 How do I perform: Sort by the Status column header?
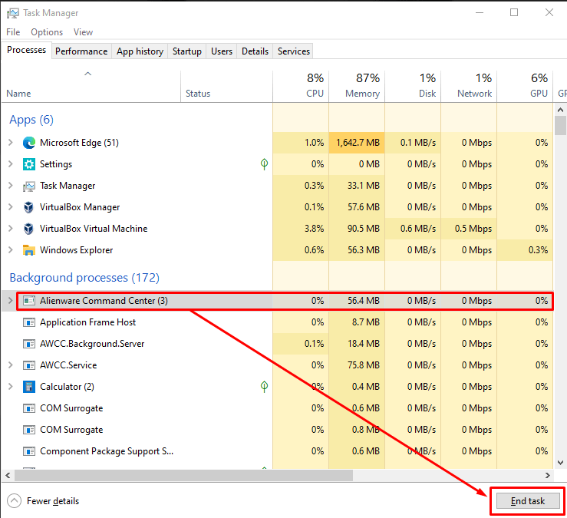tap(226, 87)
